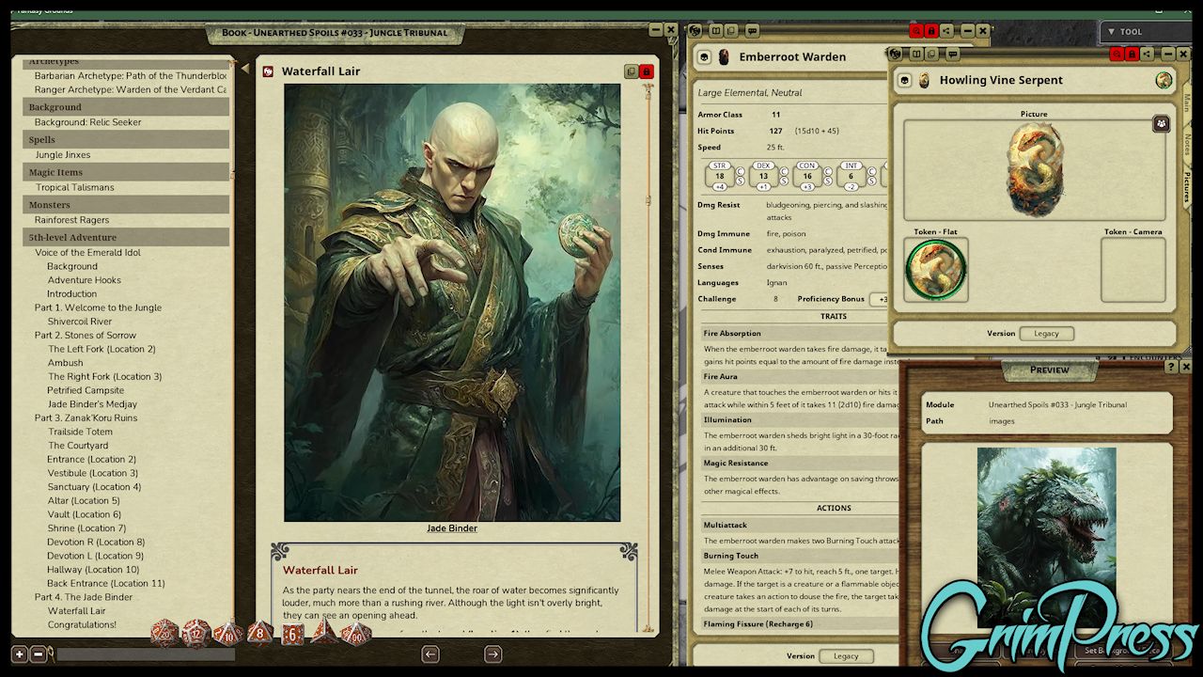Click STR save S button
Image resolution: width=1203 pixels, height=677 pixels.
tap(740, 182)
